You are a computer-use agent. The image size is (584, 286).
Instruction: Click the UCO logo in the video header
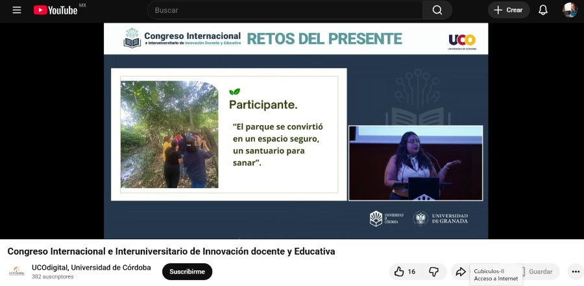(461, 40)
